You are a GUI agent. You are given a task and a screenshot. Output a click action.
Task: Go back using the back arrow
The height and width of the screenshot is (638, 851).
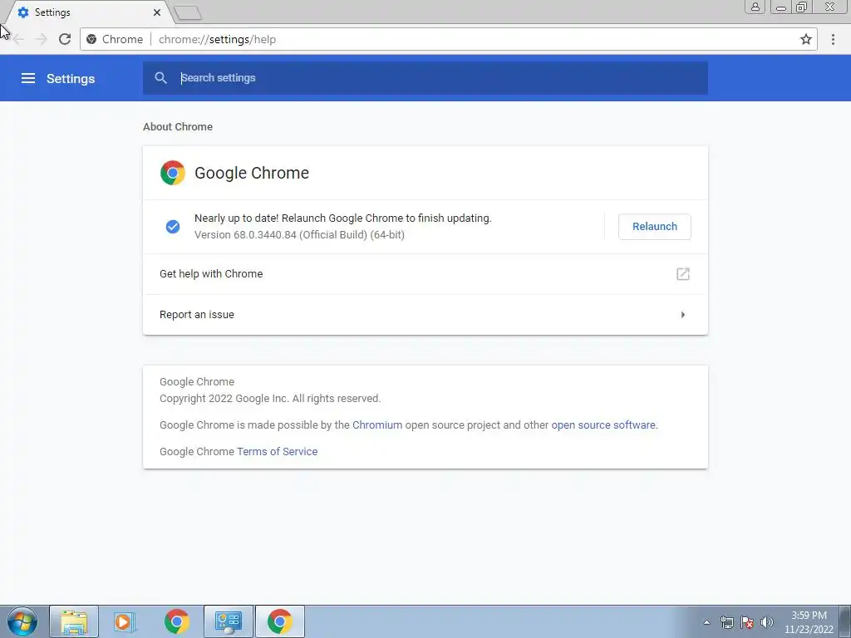[18, 40]
